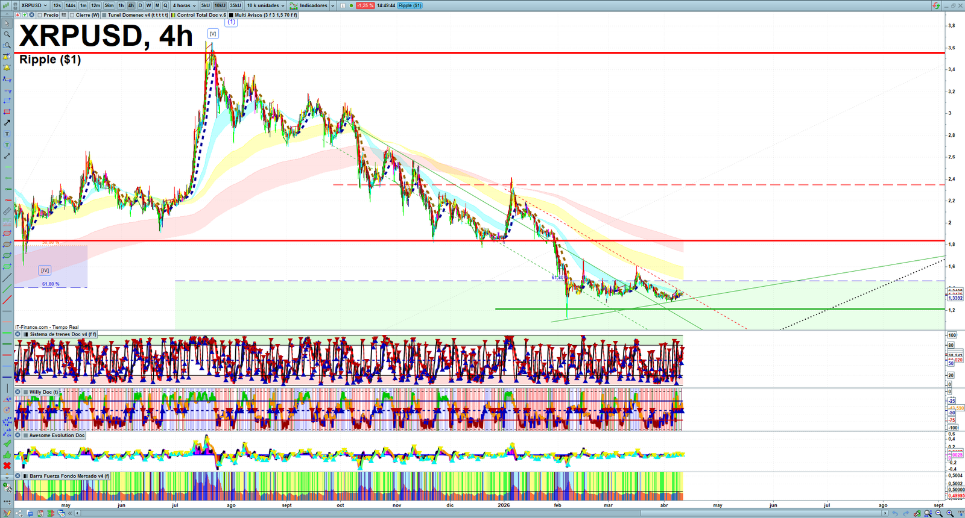Toggle the Cierre (W) checkbox
Viewport: 965px width, 518px height.
[x=72, y=15]
